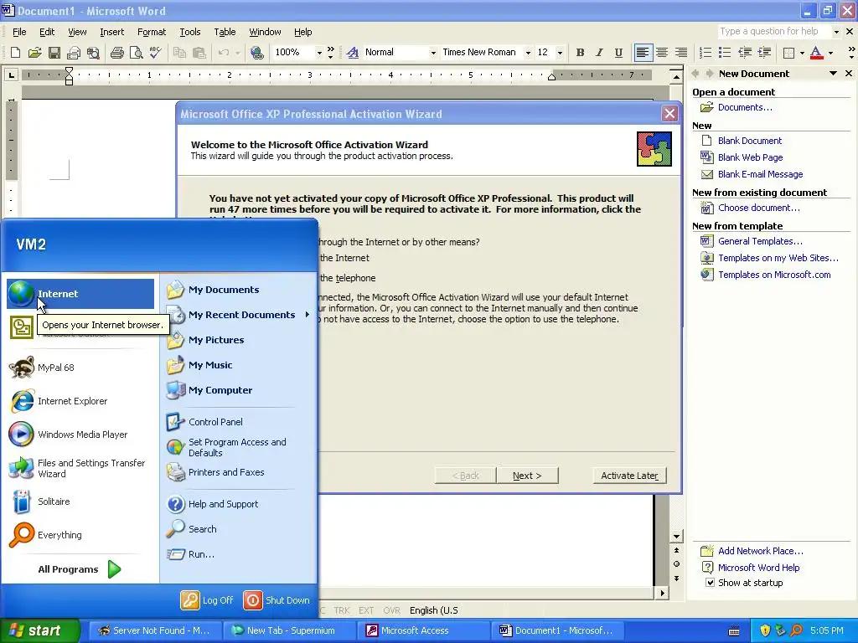The image size is (858, 643).
Task: Switch to Microsoft Access in the taskbar
Action: 425,630
